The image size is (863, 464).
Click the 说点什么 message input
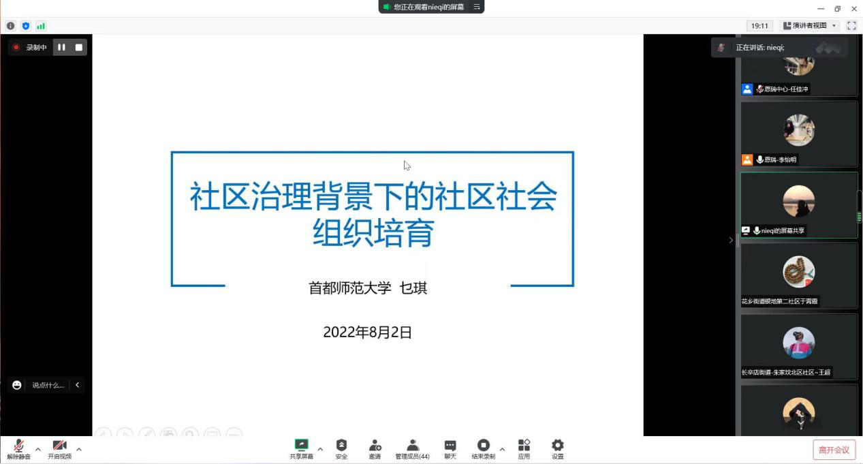tap(48, 385)
